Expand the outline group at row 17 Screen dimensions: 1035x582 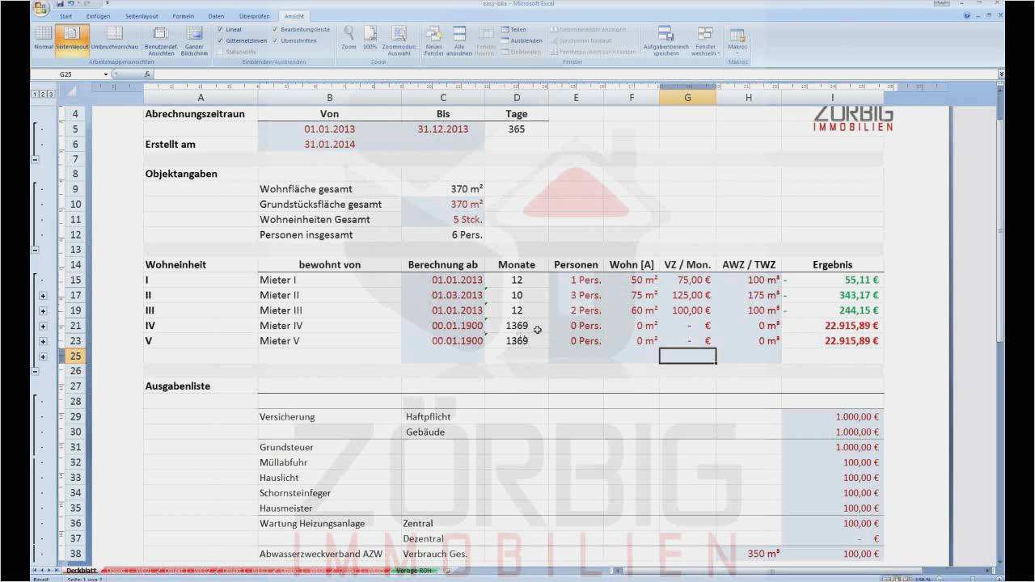pyautogui.click(x=43, y=296)
